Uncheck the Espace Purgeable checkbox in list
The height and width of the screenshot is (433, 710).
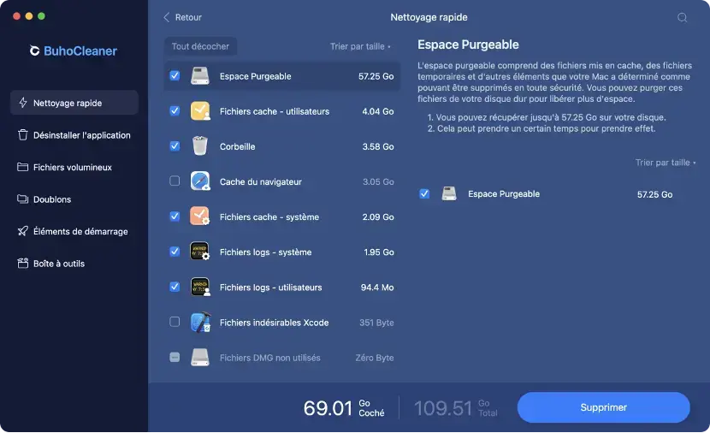175,75
